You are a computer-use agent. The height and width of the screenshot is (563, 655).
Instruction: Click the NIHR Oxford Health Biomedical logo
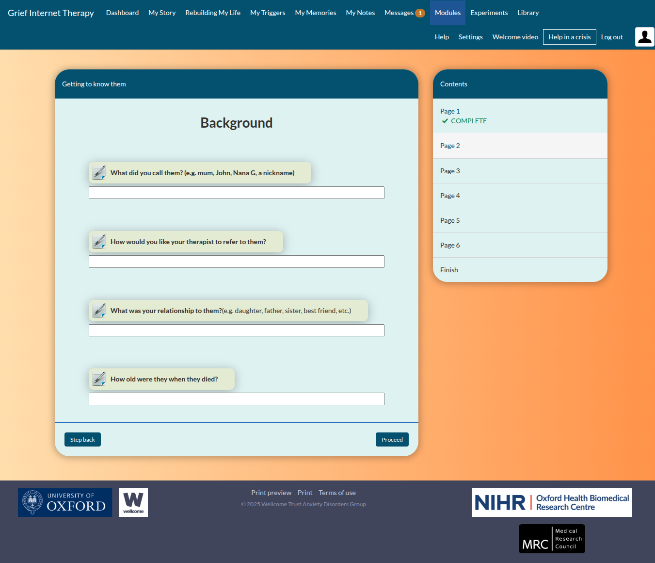(552, 502)
